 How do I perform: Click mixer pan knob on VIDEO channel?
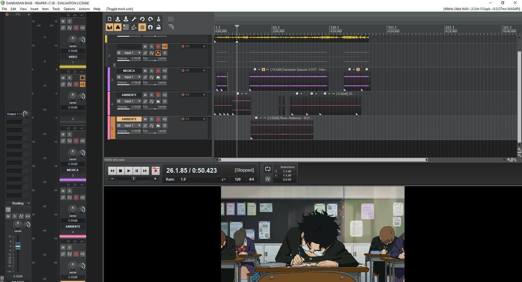click(73, 40)
